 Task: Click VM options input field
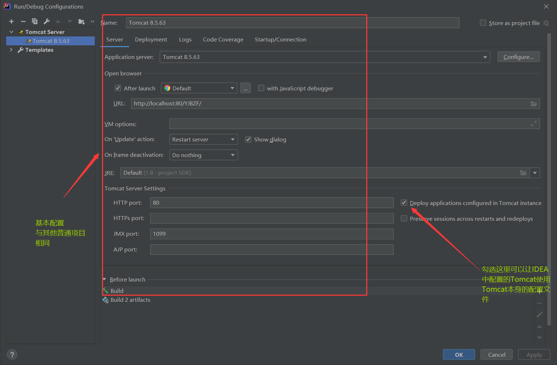point(354,124)
